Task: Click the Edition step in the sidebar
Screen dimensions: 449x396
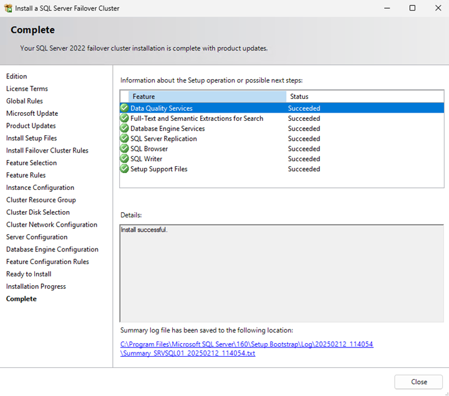Action: click(17, 77)
